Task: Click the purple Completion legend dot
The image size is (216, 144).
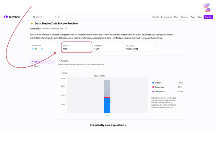Action: pyautogui.click(x=153, y=91)
